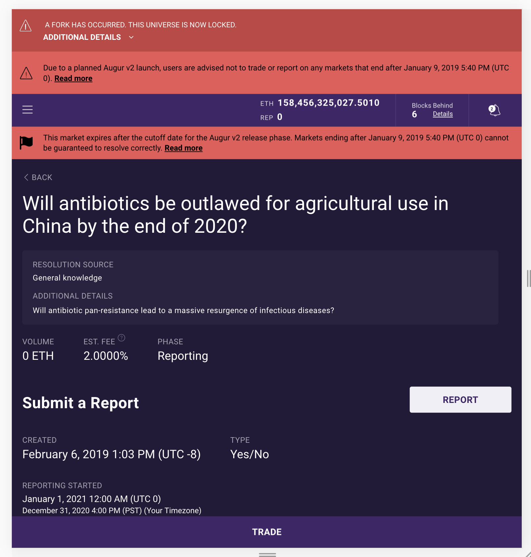Expand ADDITIONAL DETAILS in the fork banner
531x557 pixels.
click(82, 37)
